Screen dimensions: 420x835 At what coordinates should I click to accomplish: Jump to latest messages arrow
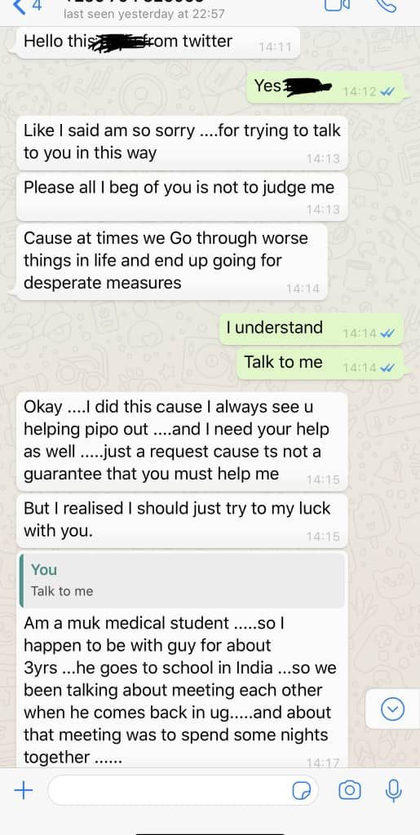point(393,709)
